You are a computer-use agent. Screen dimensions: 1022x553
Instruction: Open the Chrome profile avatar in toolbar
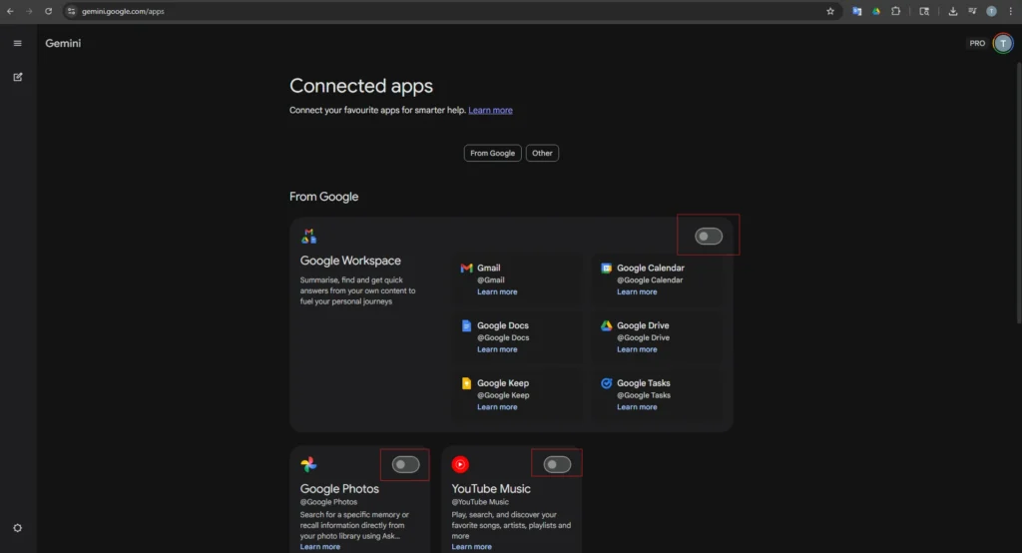991,11
